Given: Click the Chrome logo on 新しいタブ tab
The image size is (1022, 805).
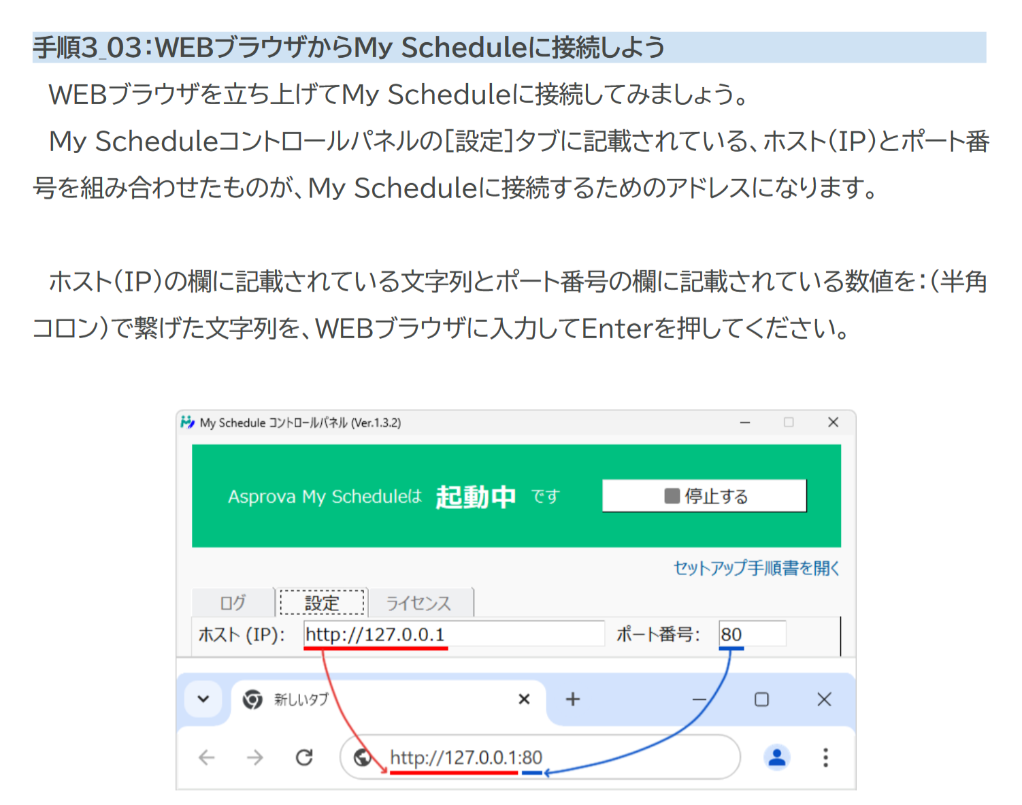Looking at the screenshot, I should (x=251, y=699).
